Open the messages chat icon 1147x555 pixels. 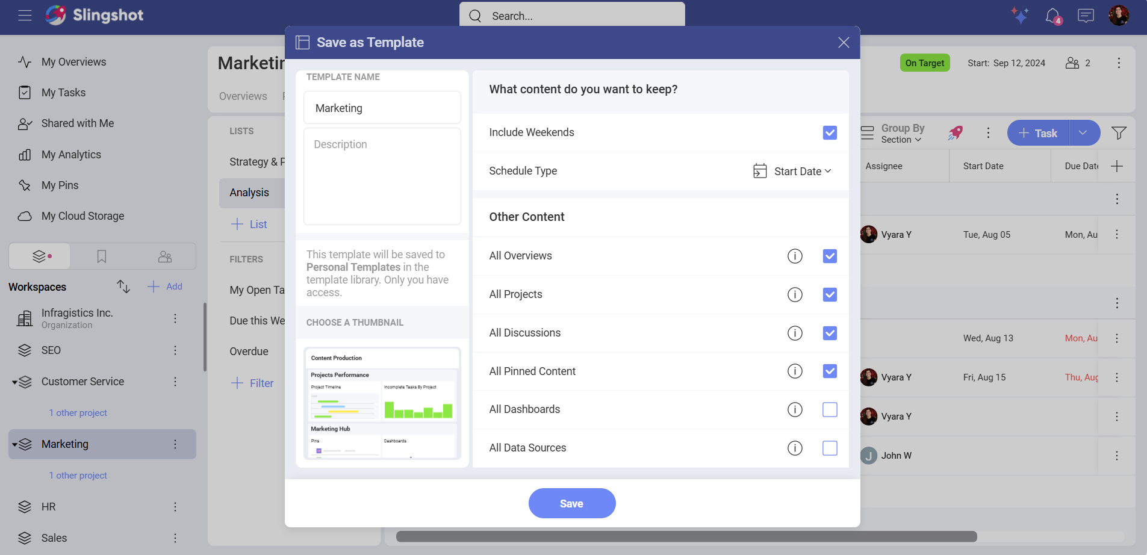pos(1085,16)
